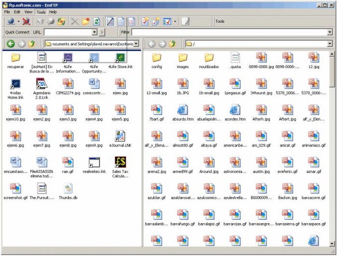
Task: Expand the Filter dropdown arrow
Action: pos(330,32)
